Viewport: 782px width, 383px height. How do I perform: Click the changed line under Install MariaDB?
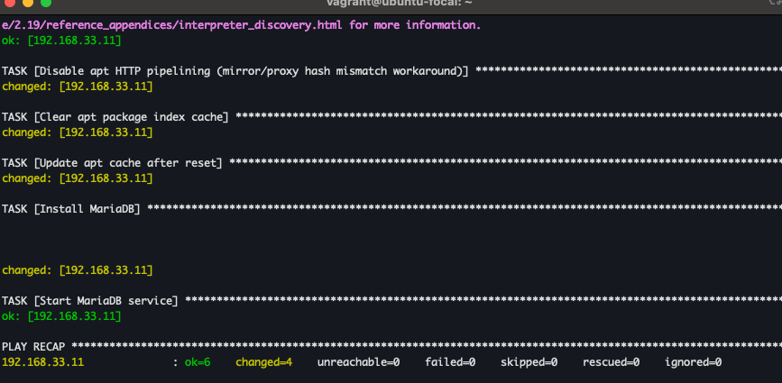78,270
